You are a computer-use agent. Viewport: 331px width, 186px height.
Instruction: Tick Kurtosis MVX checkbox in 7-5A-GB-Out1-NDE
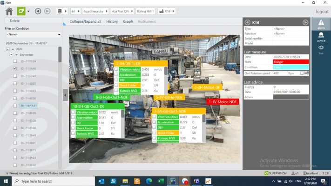pyautogui.click(x=154, y=138)
